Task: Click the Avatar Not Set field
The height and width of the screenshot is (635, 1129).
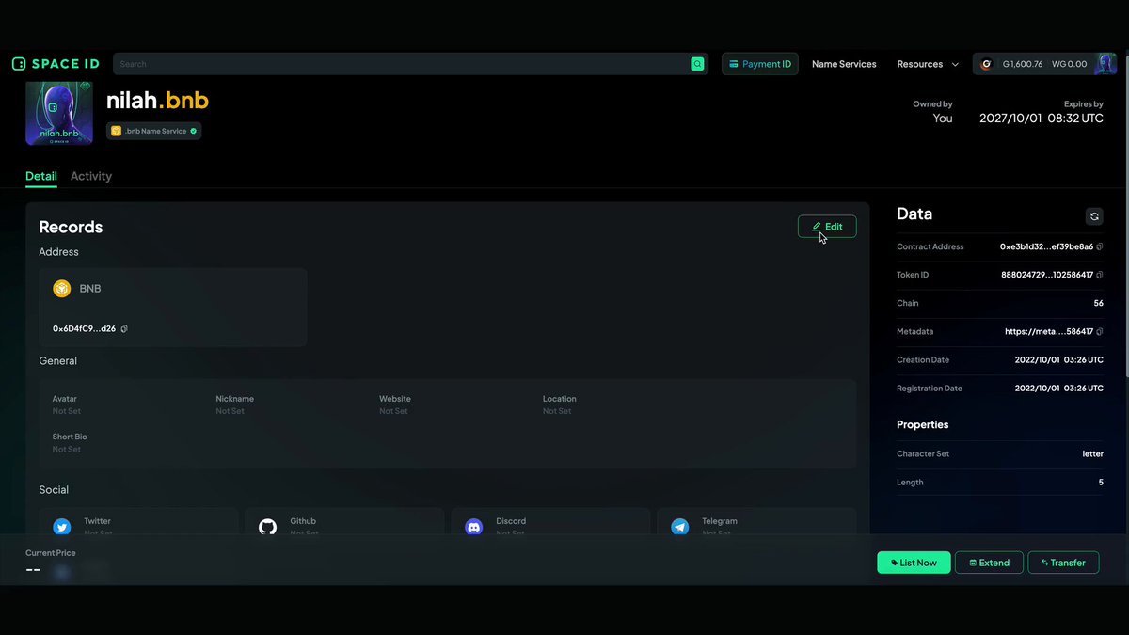Action: [x=67, y=405]
